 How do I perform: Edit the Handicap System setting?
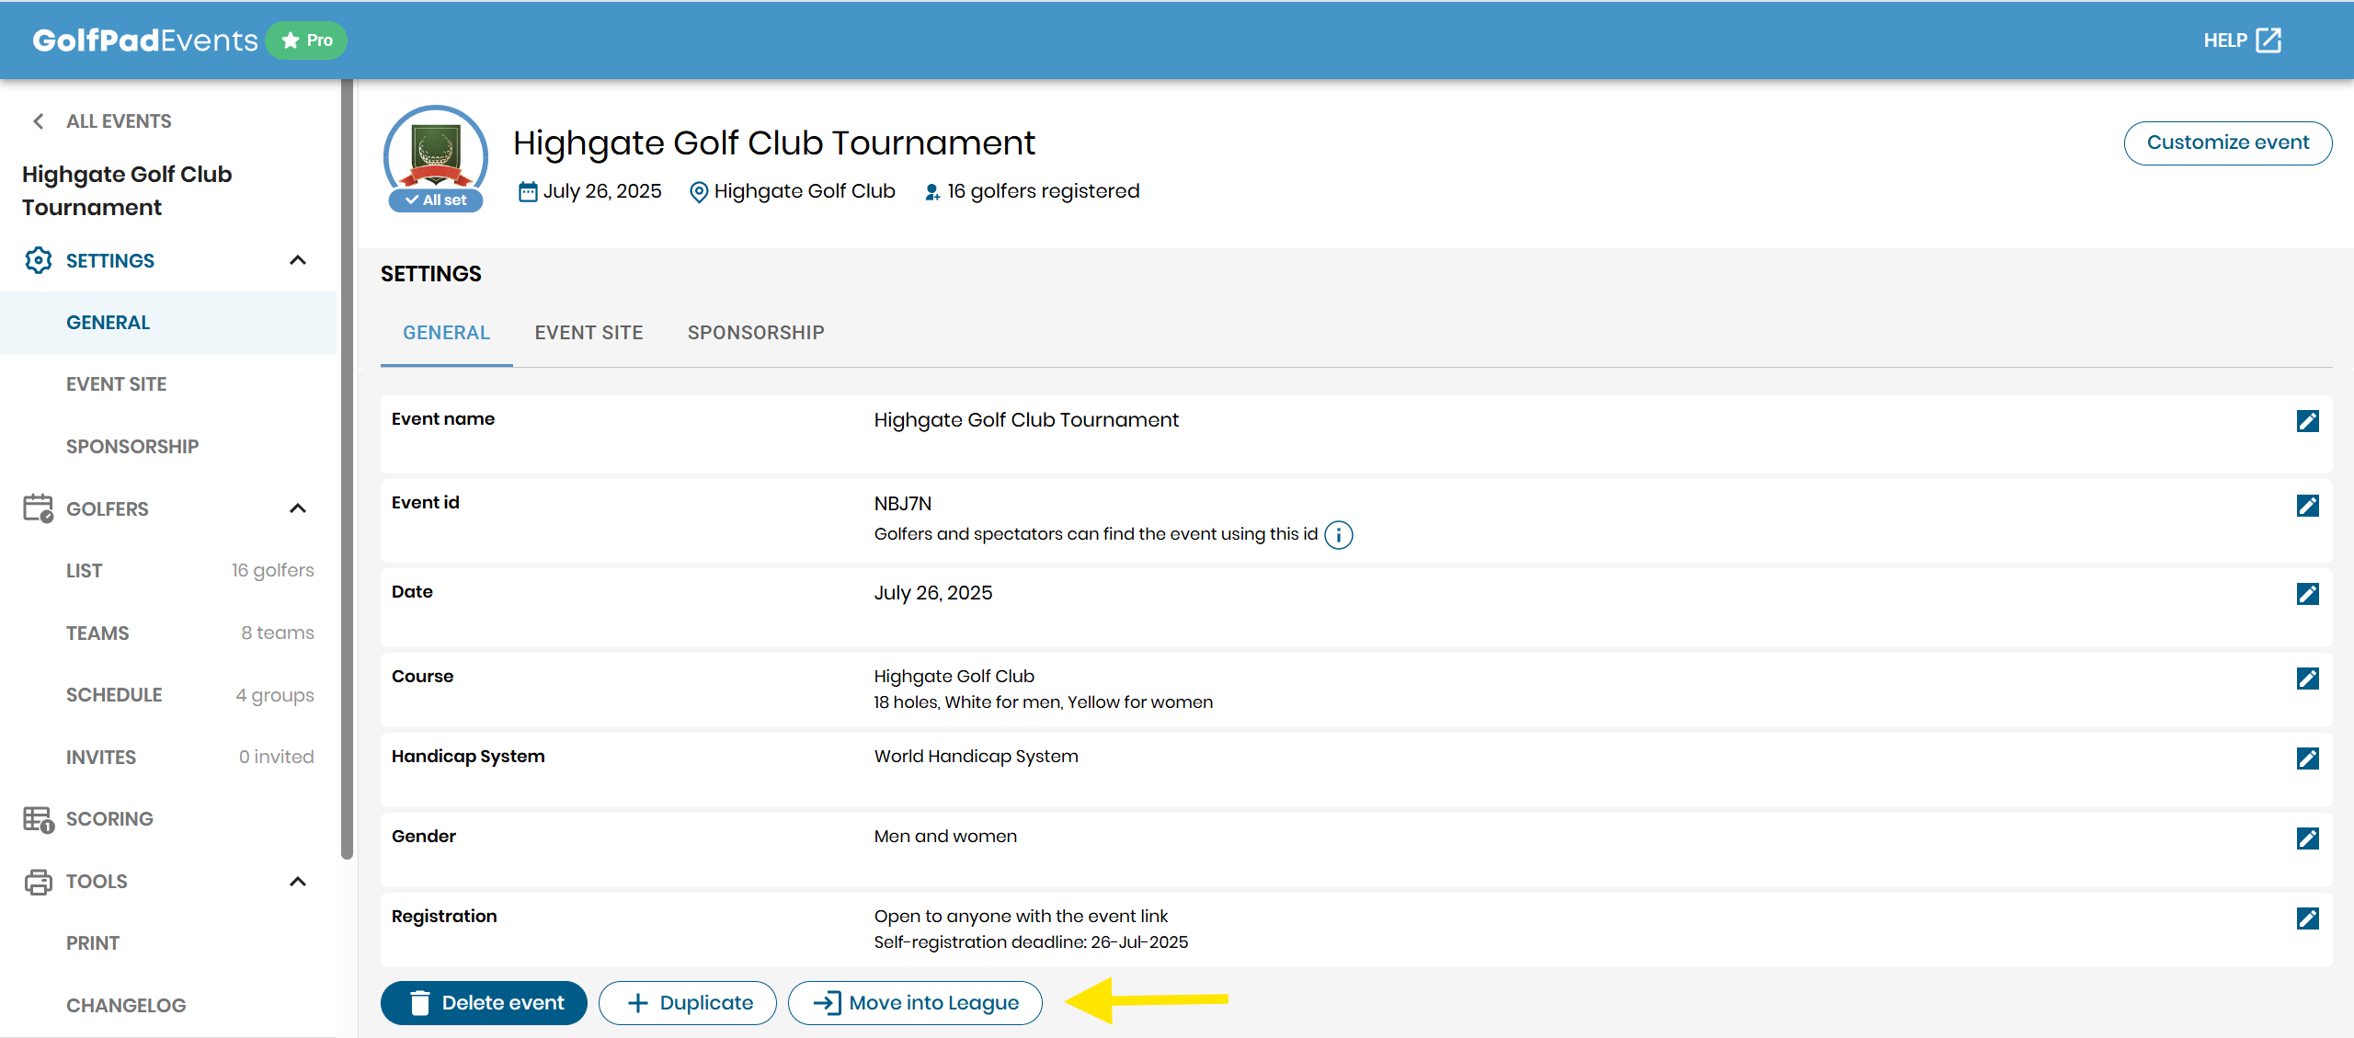click(x=2307, y=759)
